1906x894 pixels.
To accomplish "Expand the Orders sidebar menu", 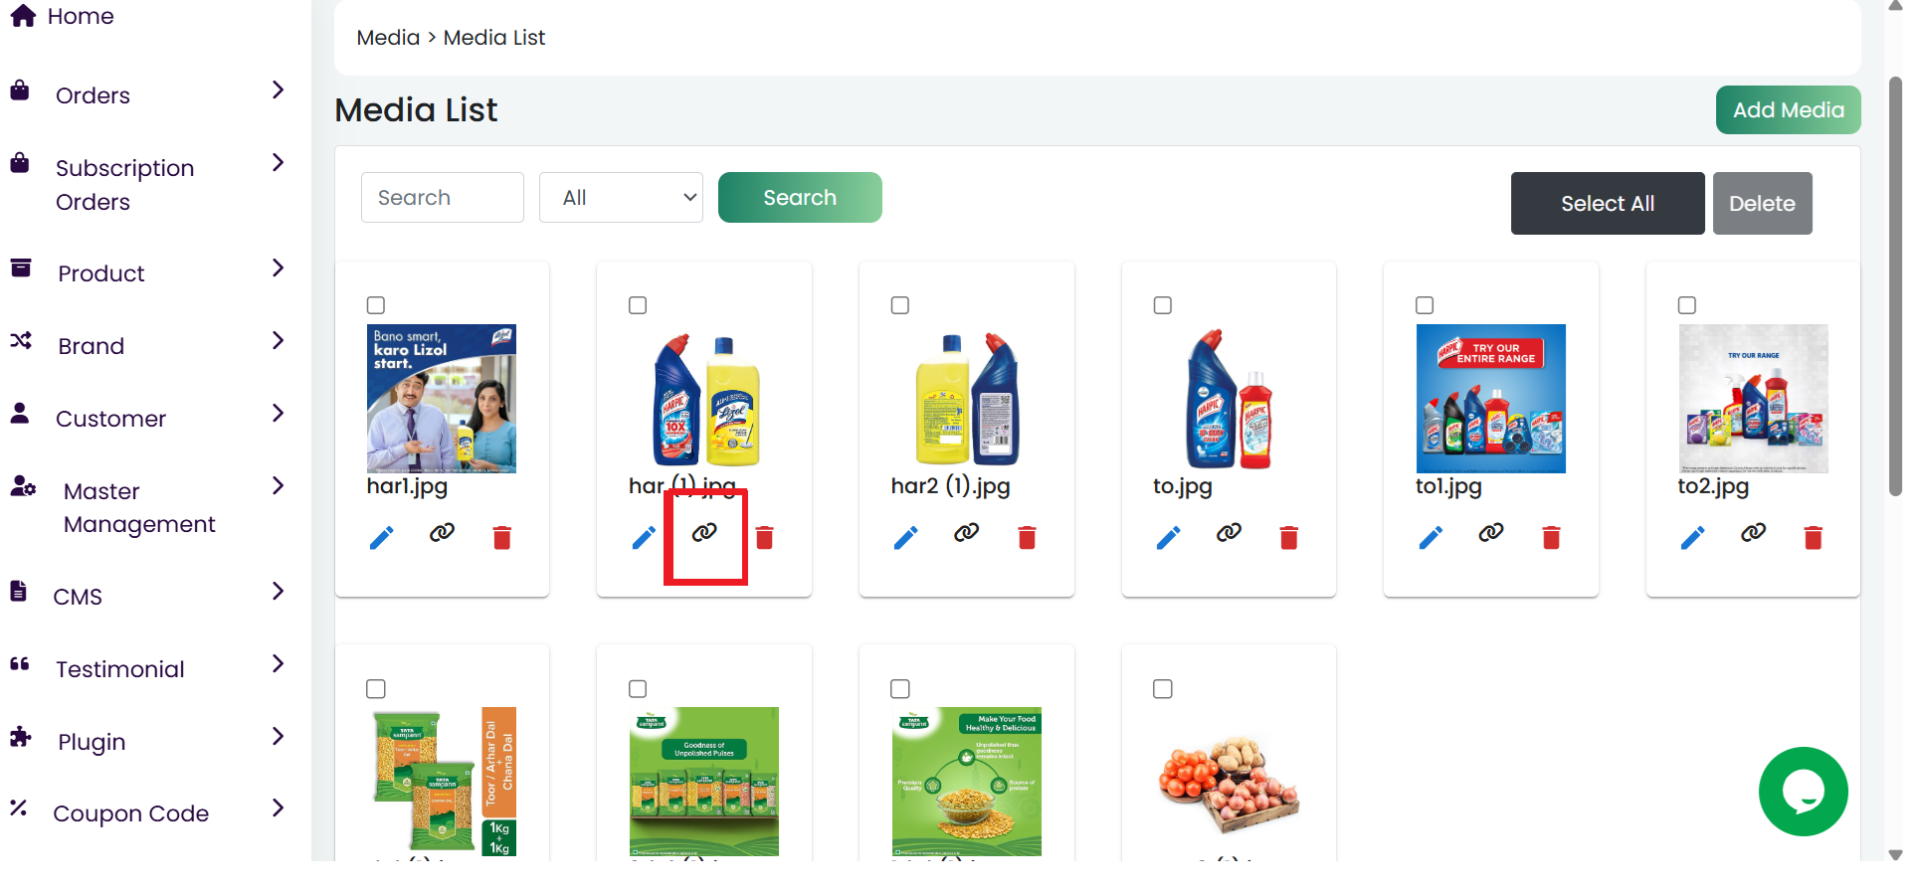I will [149, 95].
